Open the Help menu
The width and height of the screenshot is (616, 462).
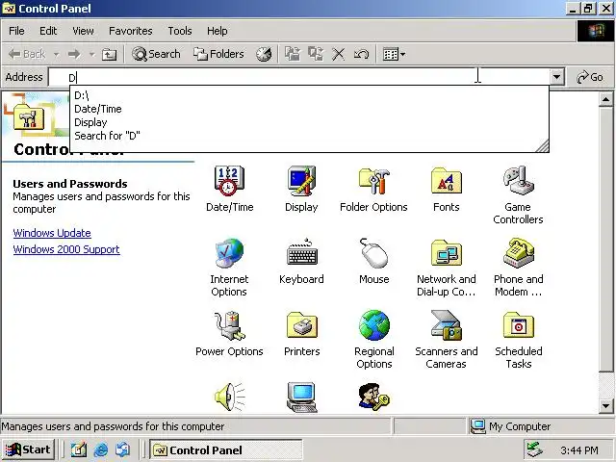(x=218, y=31)
